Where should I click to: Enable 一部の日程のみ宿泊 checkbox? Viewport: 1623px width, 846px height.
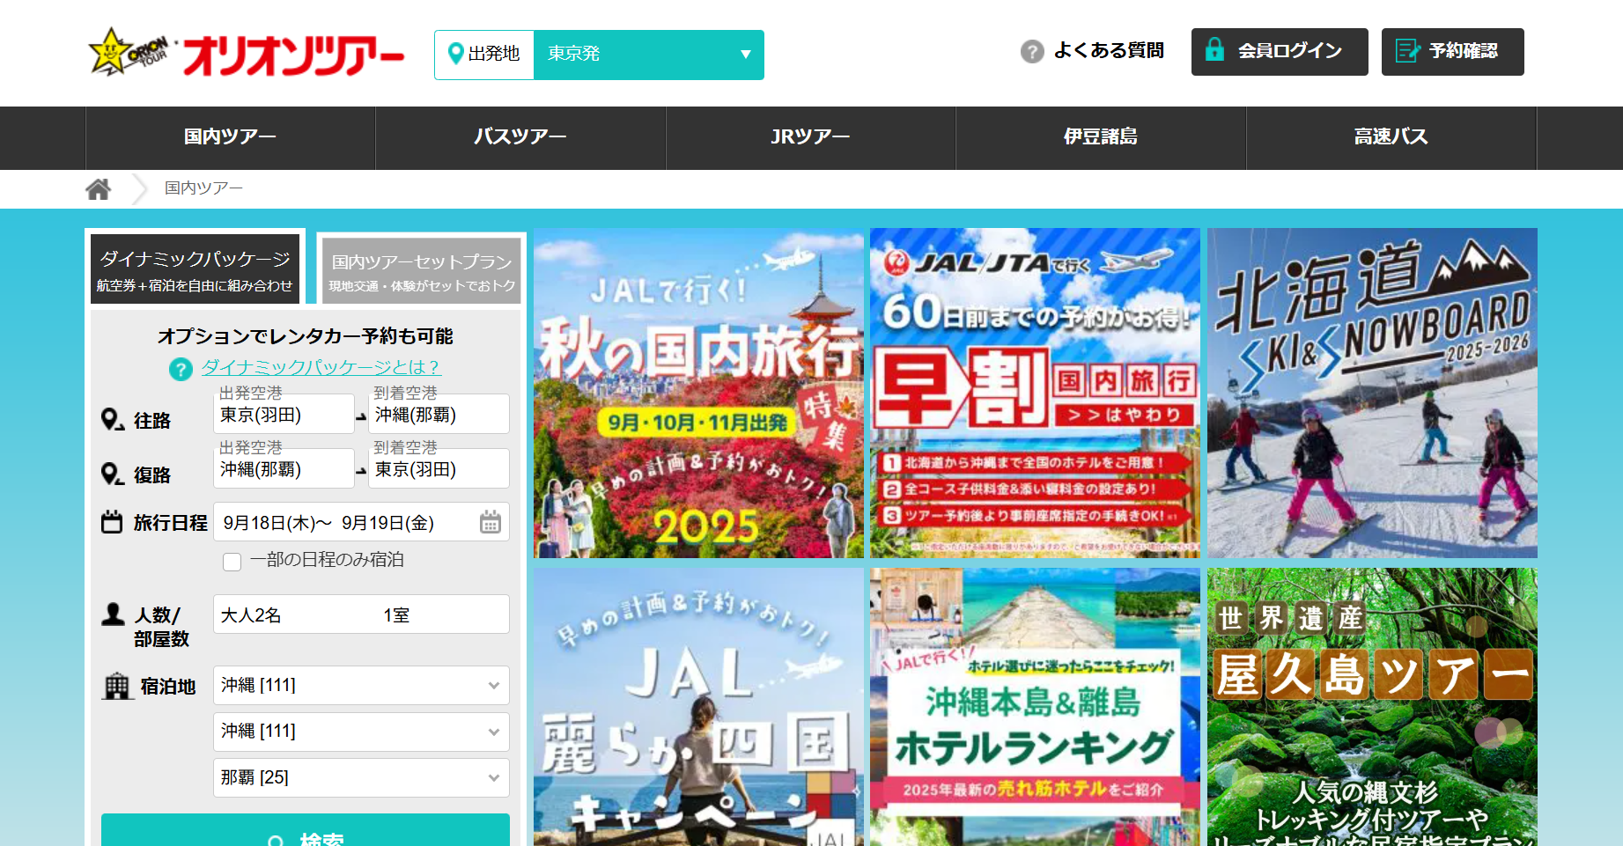pyautogui.click(x=232, y=562)
